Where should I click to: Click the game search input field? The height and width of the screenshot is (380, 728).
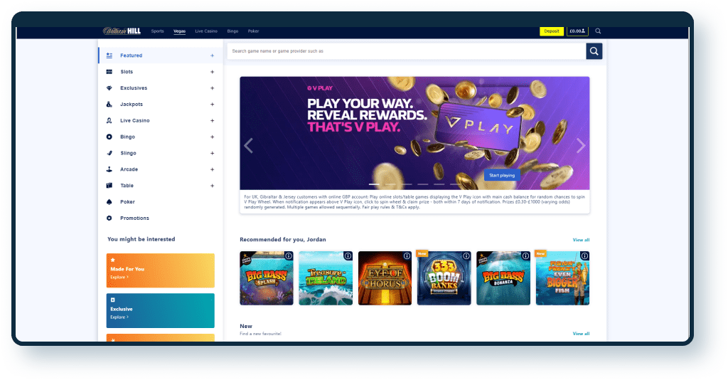pos(407,51)
